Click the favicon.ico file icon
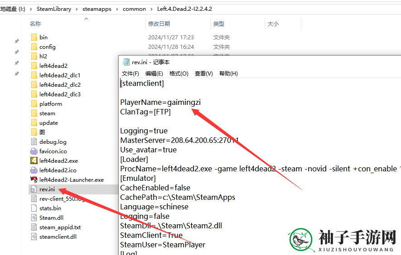The image size is (401, 255). coord(34,151)
